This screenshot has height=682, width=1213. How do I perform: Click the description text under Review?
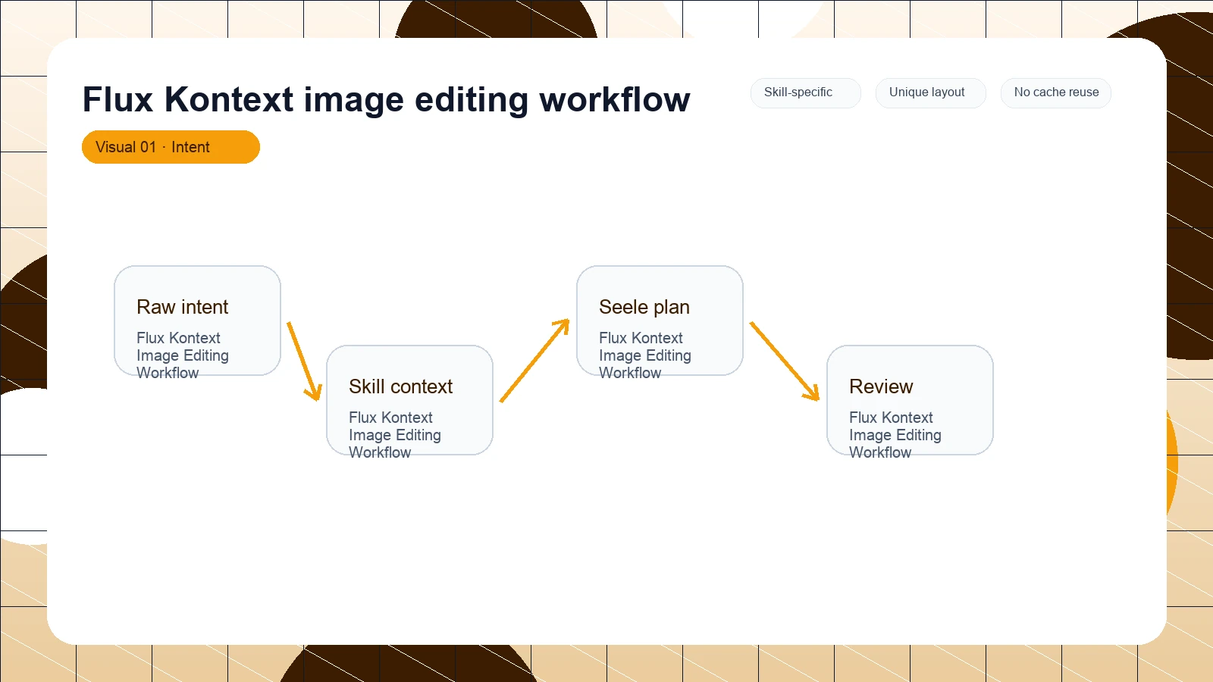[895, 435]
